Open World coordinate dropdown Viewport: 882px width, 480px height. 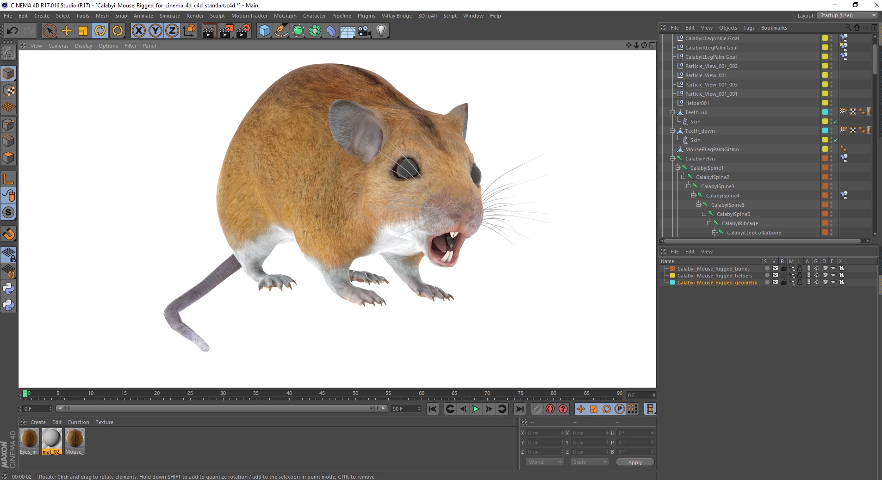tap(544, 462)
